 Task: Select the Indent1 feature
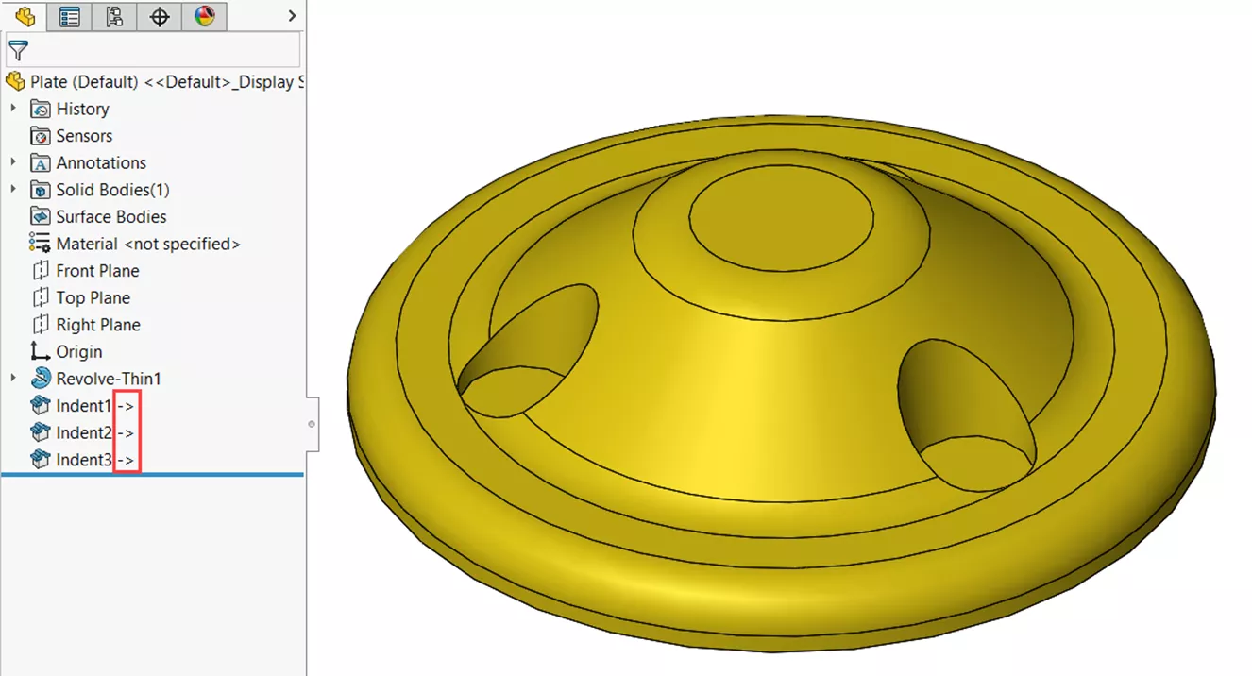coord(83,406)
